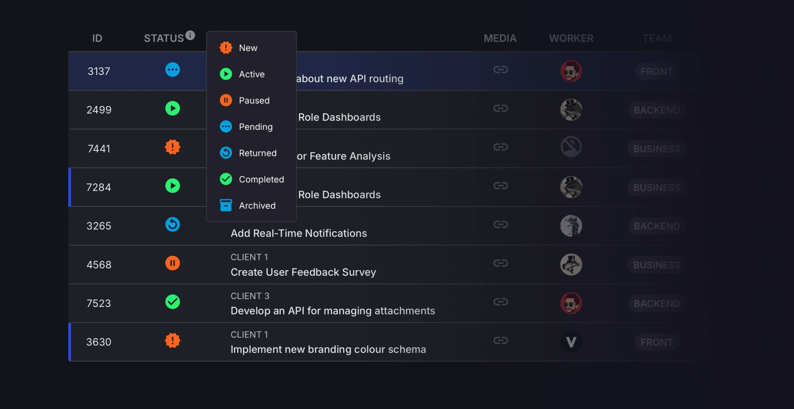Open media link for task 3137
794x409 pixels.
pos(500,70)
